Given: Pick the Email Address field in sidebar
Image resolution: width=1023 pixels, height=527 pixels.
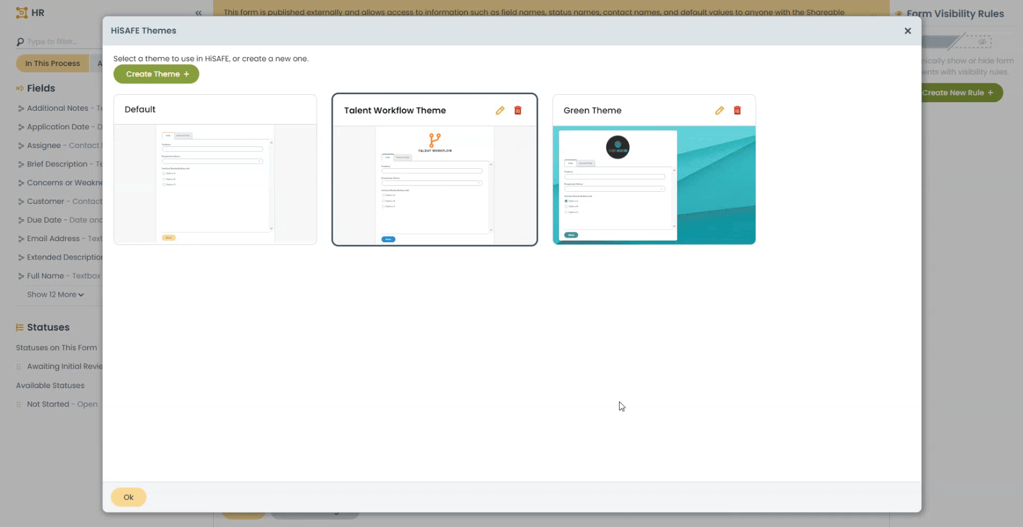Looking at the screenshot, I should (x=60, y=239).
